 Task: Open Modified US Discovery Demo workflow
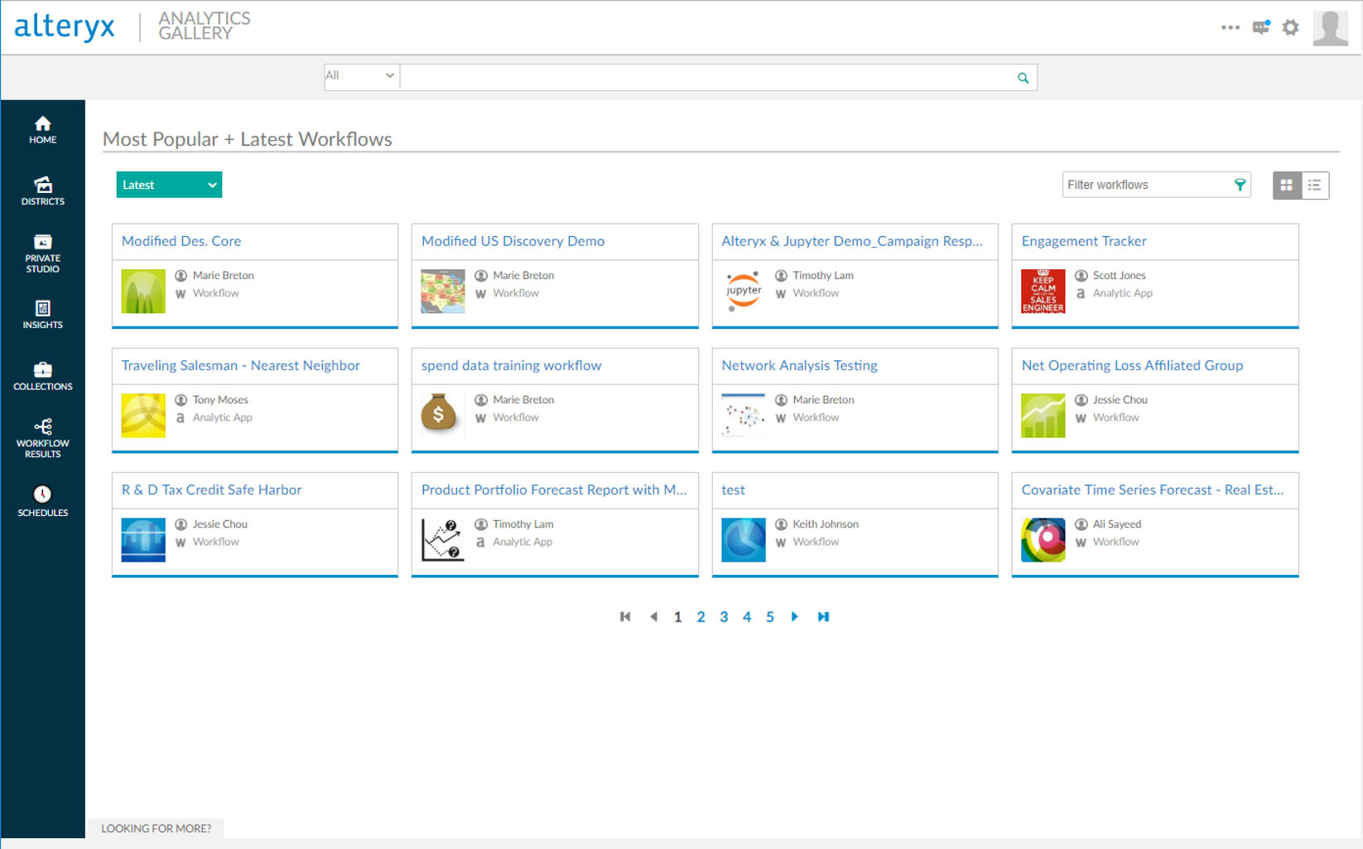click(x=513, y=241)
